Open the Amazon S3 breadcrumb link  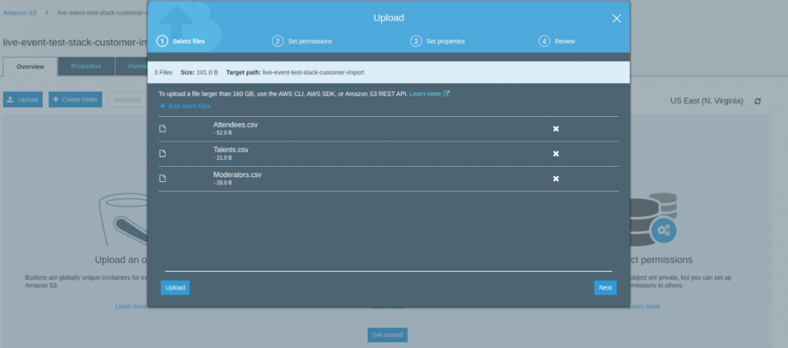click(19, 12)
